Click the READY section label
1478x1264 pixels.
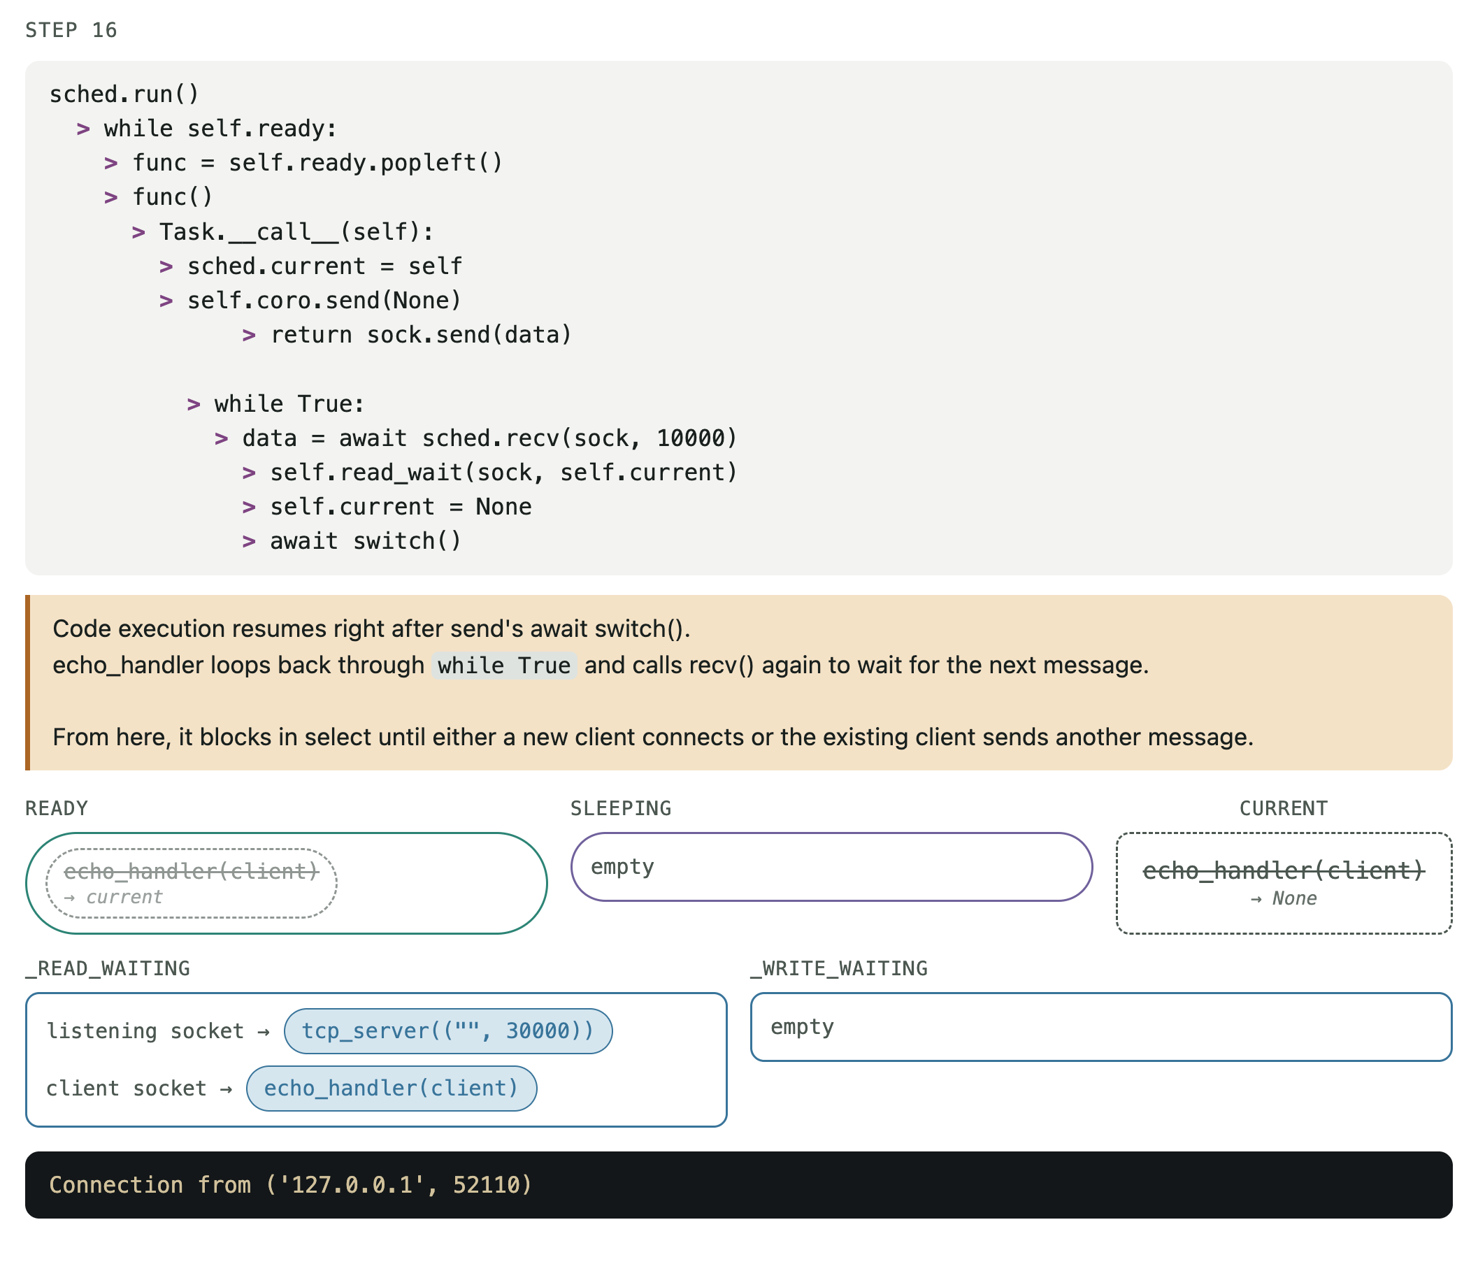pyautogui.click(x=57, y=808)
